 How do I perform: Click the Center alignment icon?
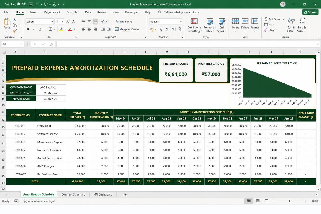pos(89,29)
